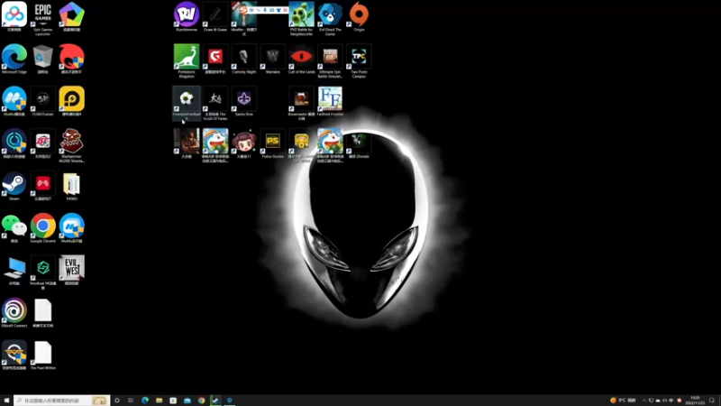Open the weather temperature widget on taskbar
Screen dimensions: 721x406
624,401
